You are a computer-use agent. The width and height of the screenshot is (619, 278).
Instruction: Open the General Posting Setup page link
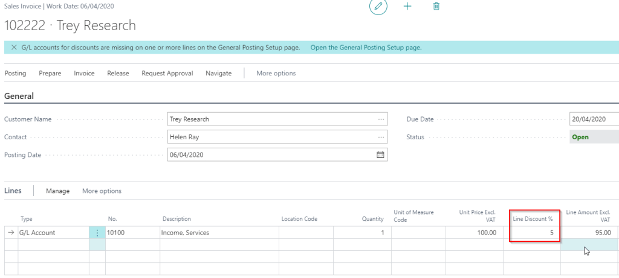366,48
